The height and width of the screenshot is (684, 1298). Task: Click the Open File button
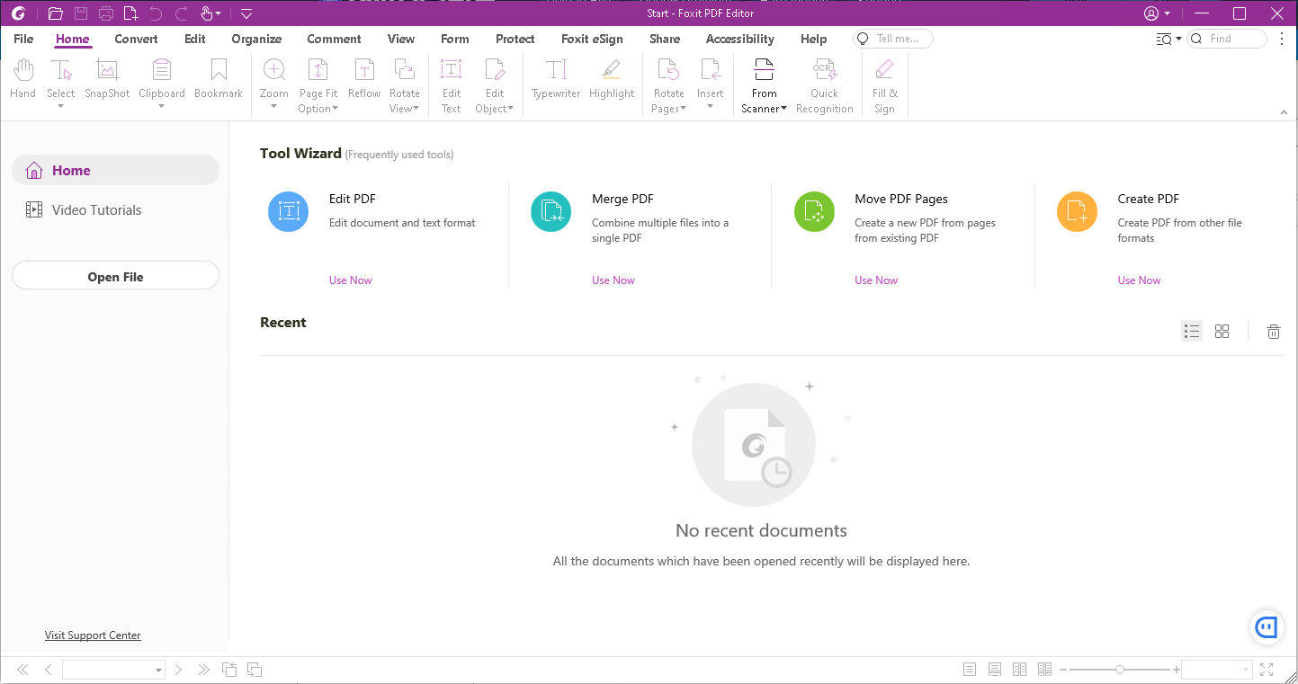click(x=115, y=277)
